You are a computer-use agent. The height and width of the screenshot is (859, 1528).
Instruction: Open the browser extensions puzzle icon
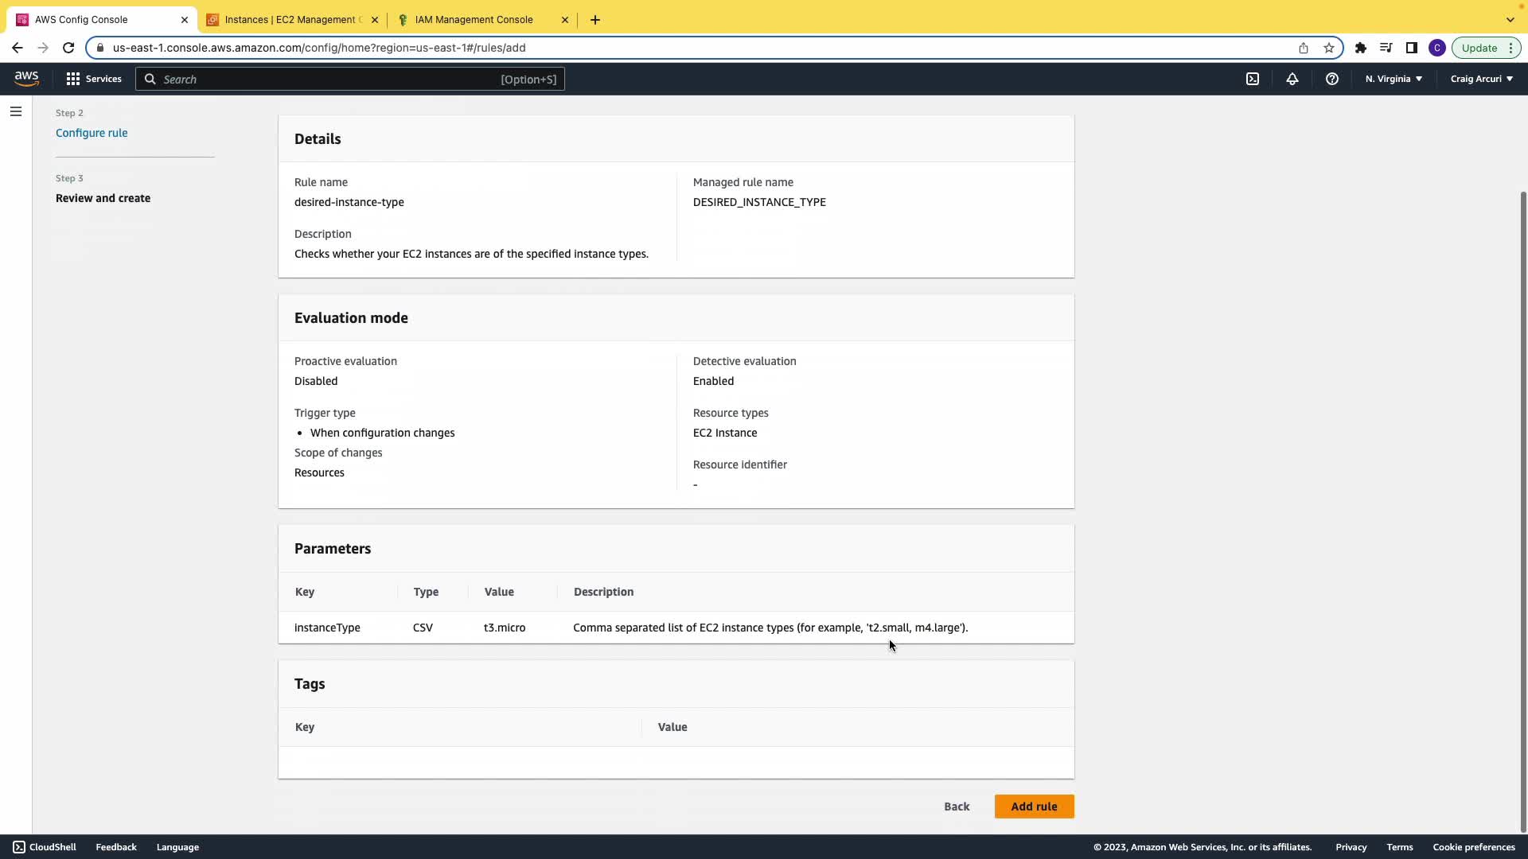point(1361,48)
